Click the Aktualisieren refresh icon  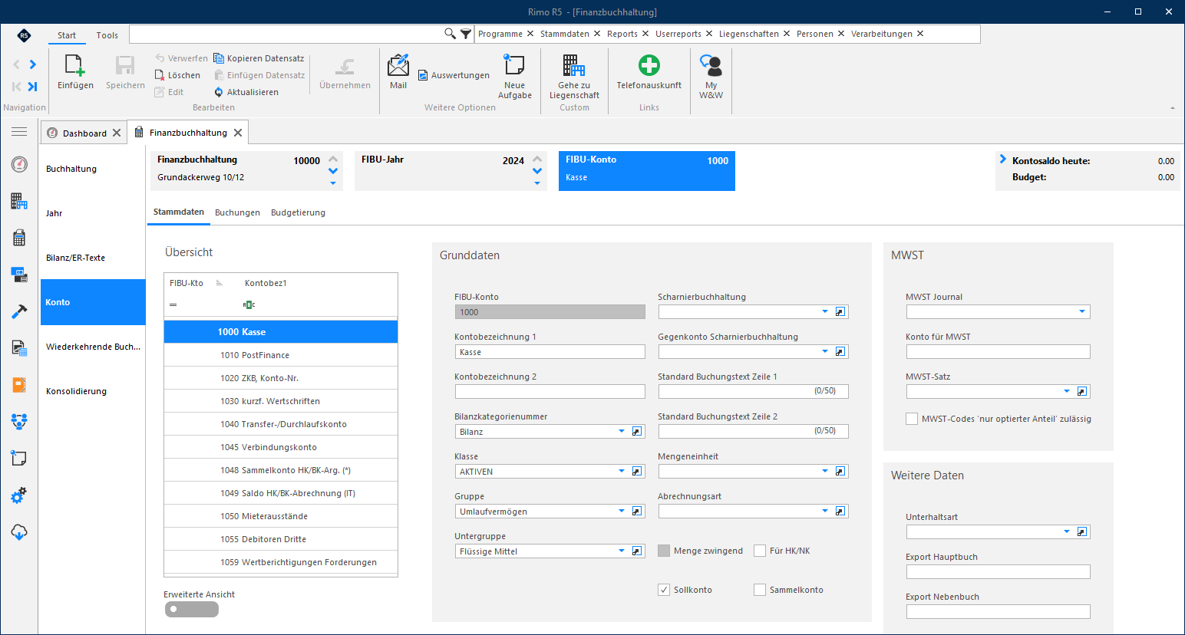(219, 92)
